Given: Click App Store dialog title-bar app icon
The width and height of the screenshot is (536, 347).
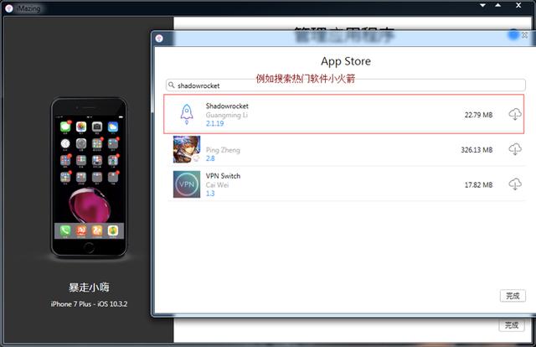Looking at the screenshot, I should tap(159, 39).
